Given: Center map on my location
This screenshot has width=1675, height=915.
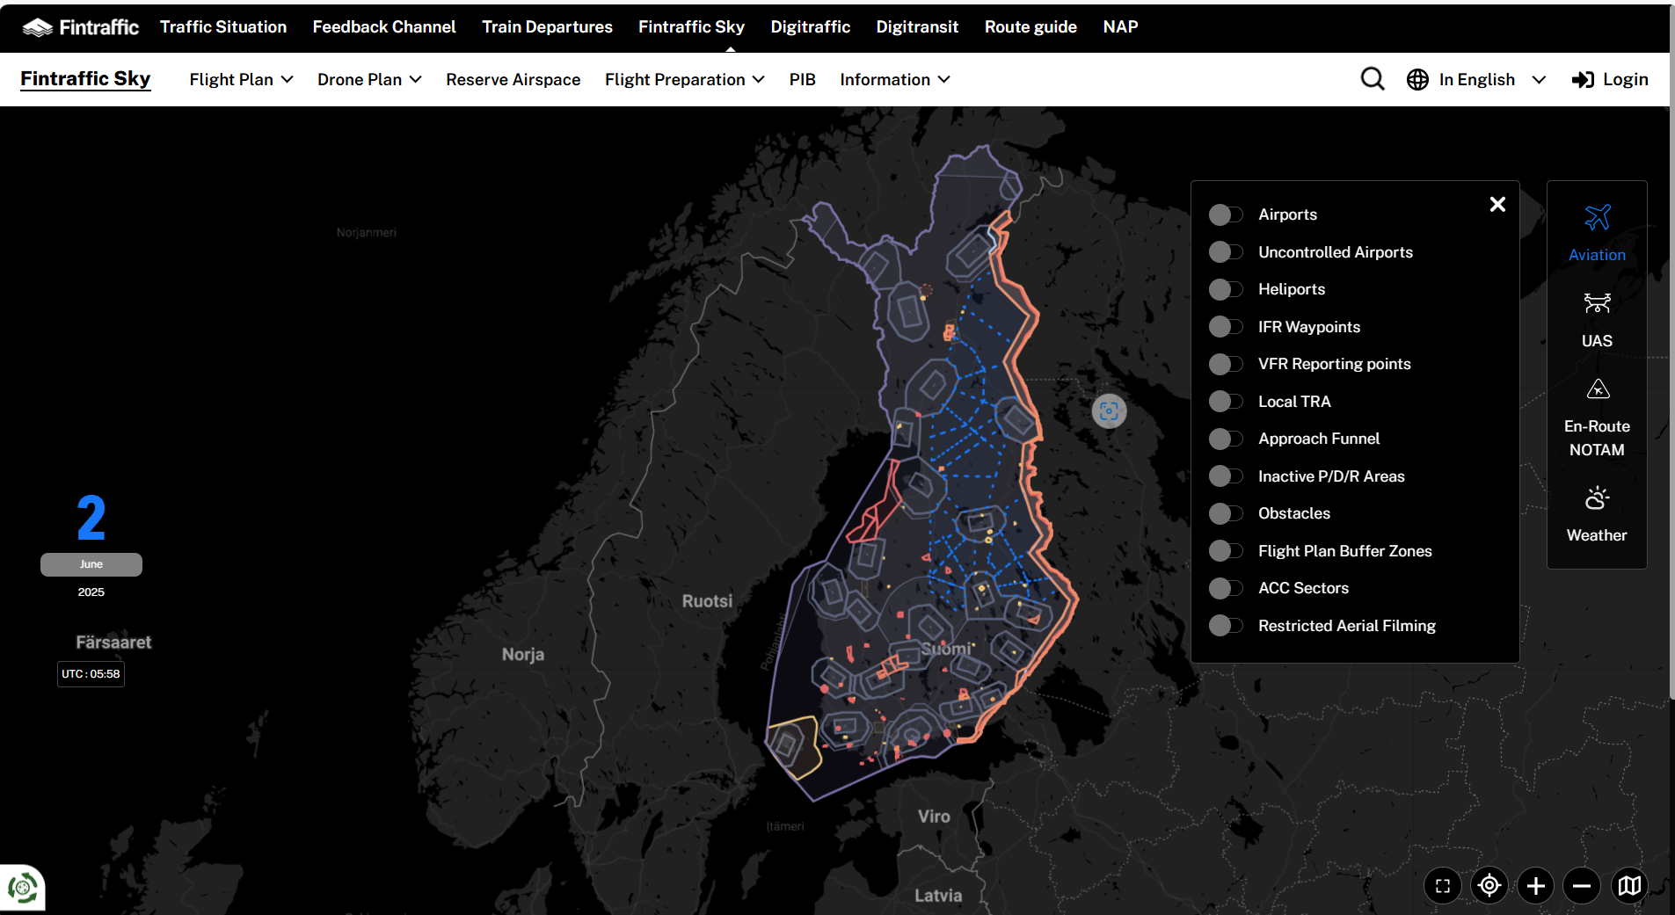Looking at the screenshot, I should (x=1489, y=886).
